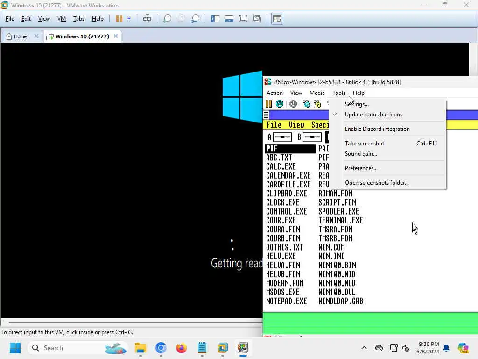Pause the VM using VMware's orange pause icon
This screenshot has width=478, height=359.
[119, 19]
